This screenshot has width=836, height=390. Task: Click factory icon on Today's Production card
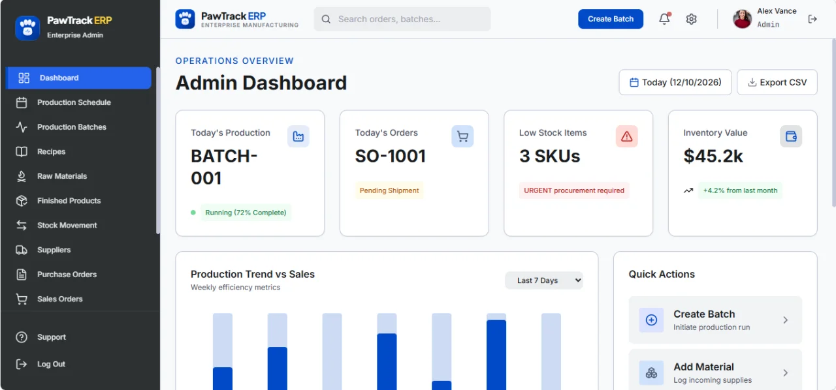(298, 136)
